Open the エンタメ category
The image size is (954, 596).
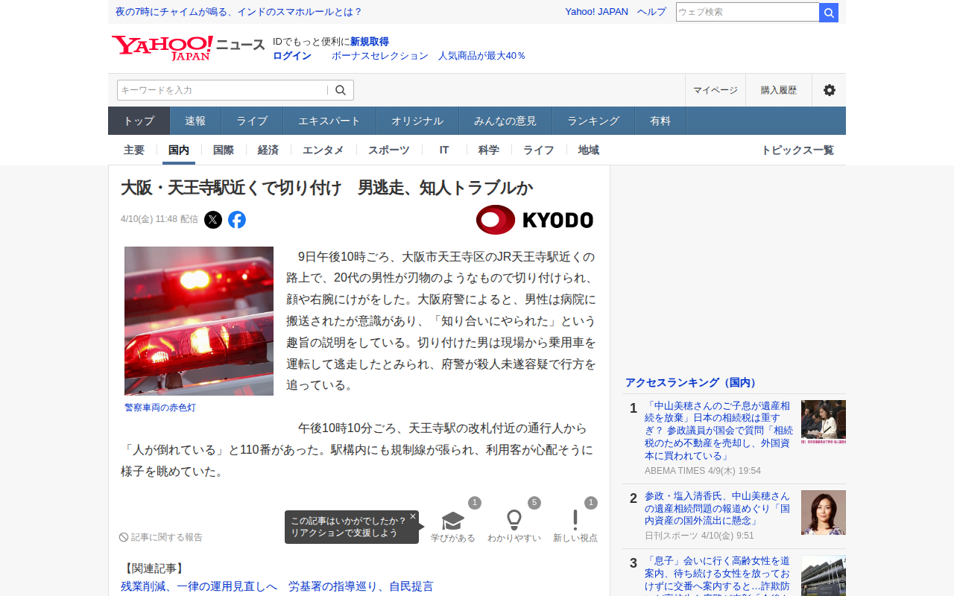(x=323, y=150)
